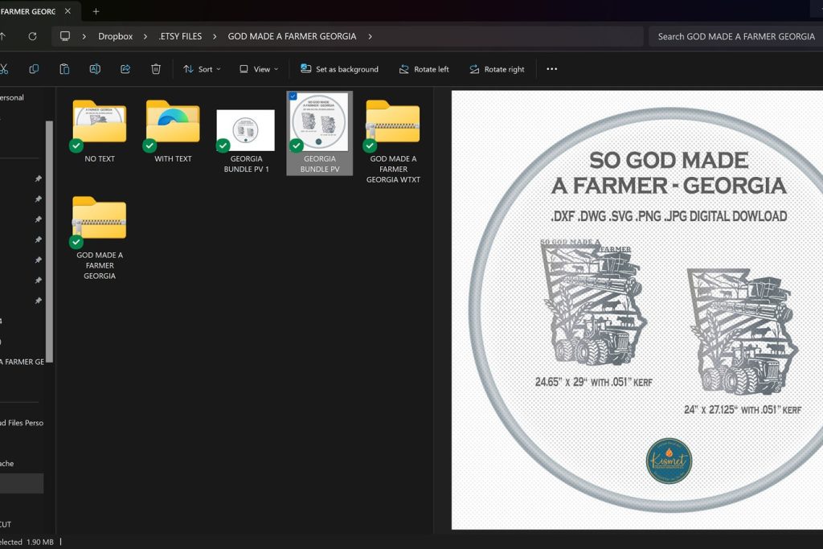
Task: Click the Share icon in the toolbar
Action: 125,69
